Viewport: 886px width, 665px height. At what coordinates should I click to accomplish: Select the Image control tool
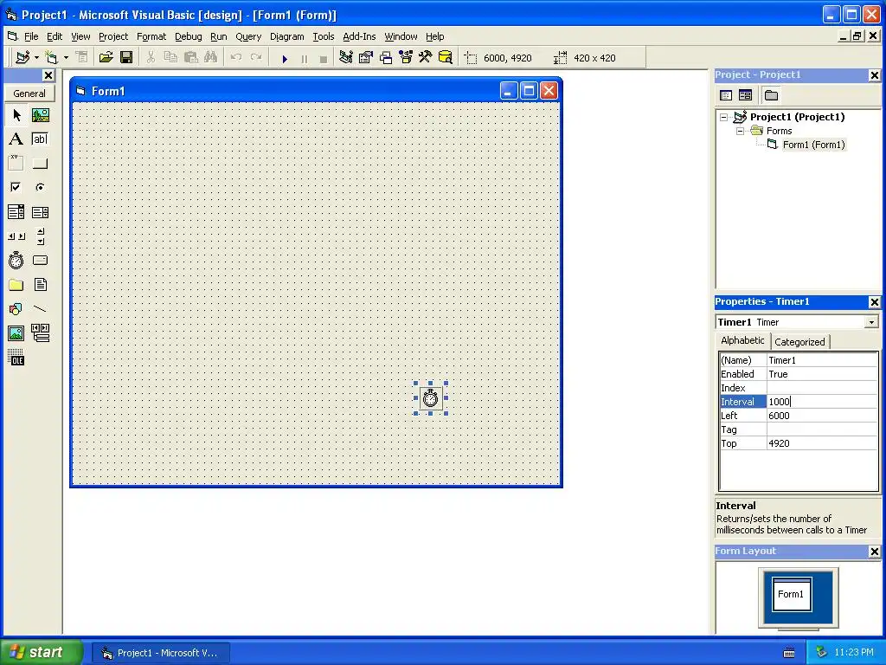coord(16,333)
